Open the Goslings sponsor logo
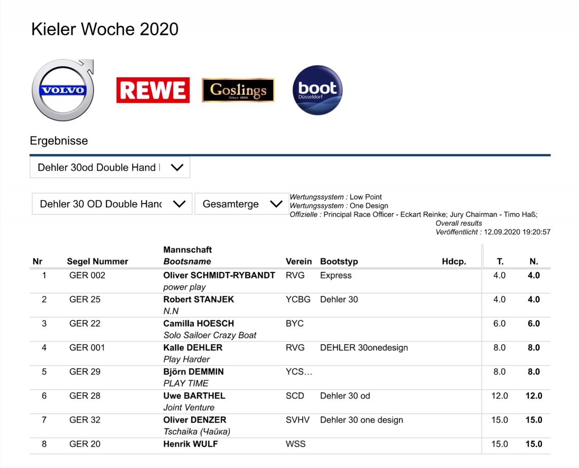 (238, 90)
